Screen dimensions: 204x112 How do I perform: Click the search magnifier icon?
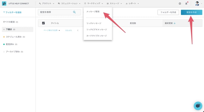[74, 12]
